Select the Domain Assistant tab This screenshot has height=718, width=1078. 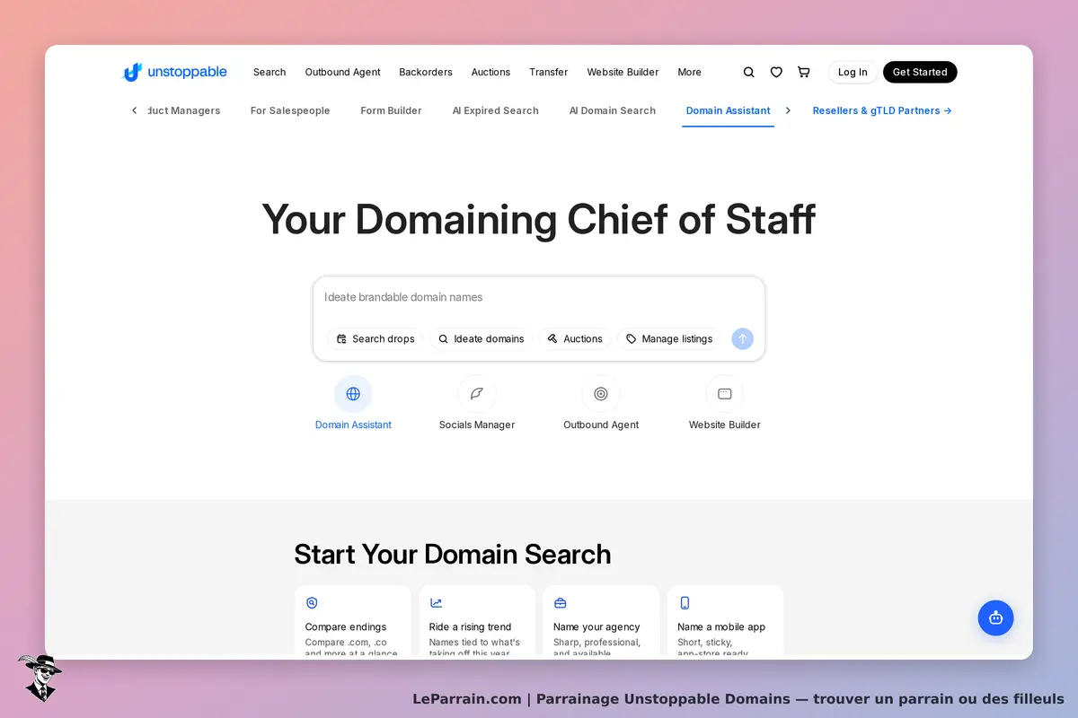click(x=728, y=110)
